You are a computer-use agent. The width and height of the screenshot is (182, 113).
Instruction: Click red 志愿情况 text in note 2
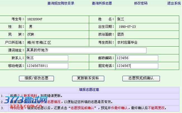click(x=55, y=102)
